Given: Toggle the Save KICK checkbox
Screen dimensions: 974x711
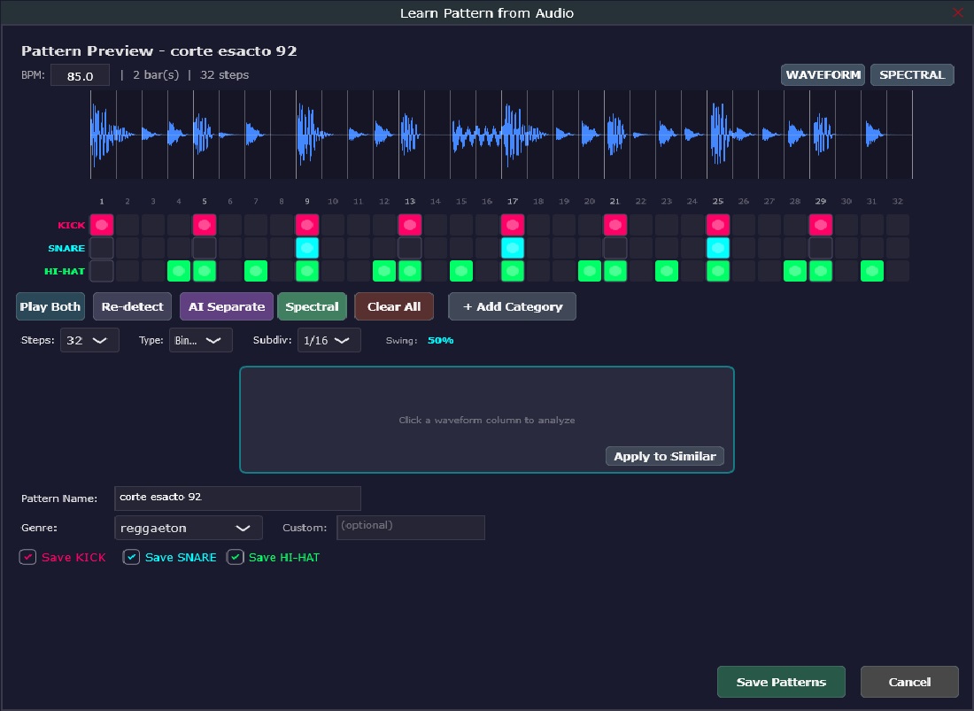Looking at the screenshot, I should tap(27, 557).
